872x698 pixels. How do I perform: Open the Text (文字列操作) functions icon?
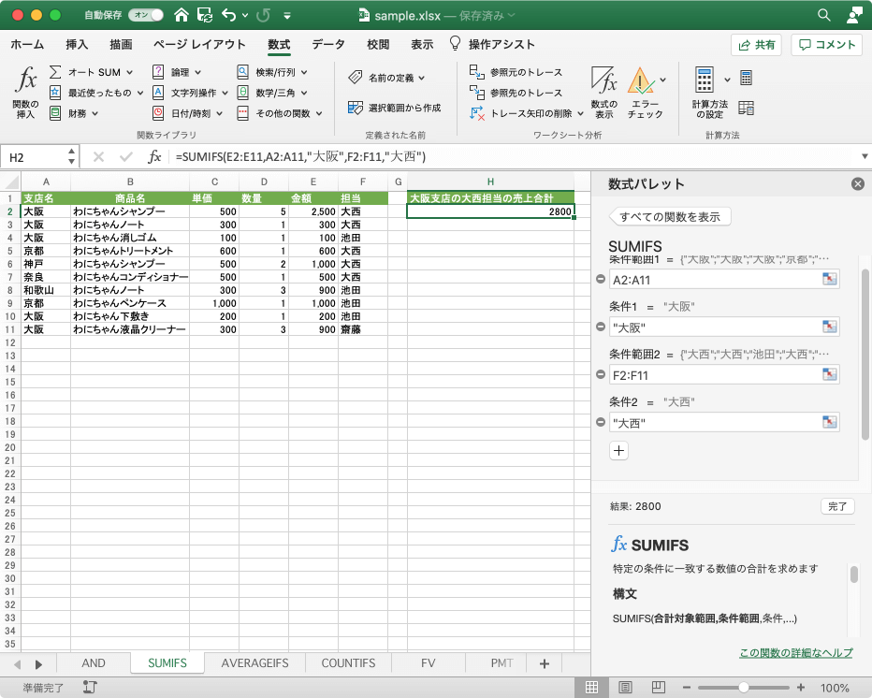coord(158,93)
